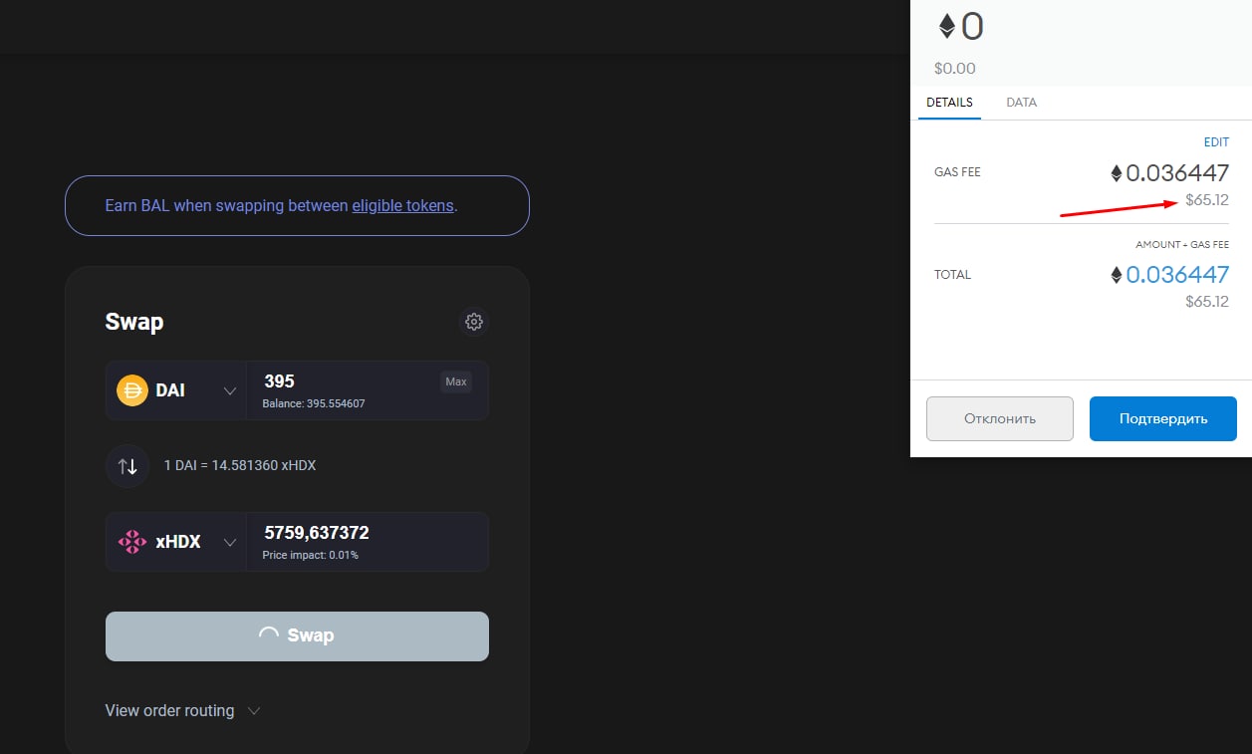Switch to DETAILS tab in MetaMask
Viewport: 1252px width, 754px height.
coord(949,103)
